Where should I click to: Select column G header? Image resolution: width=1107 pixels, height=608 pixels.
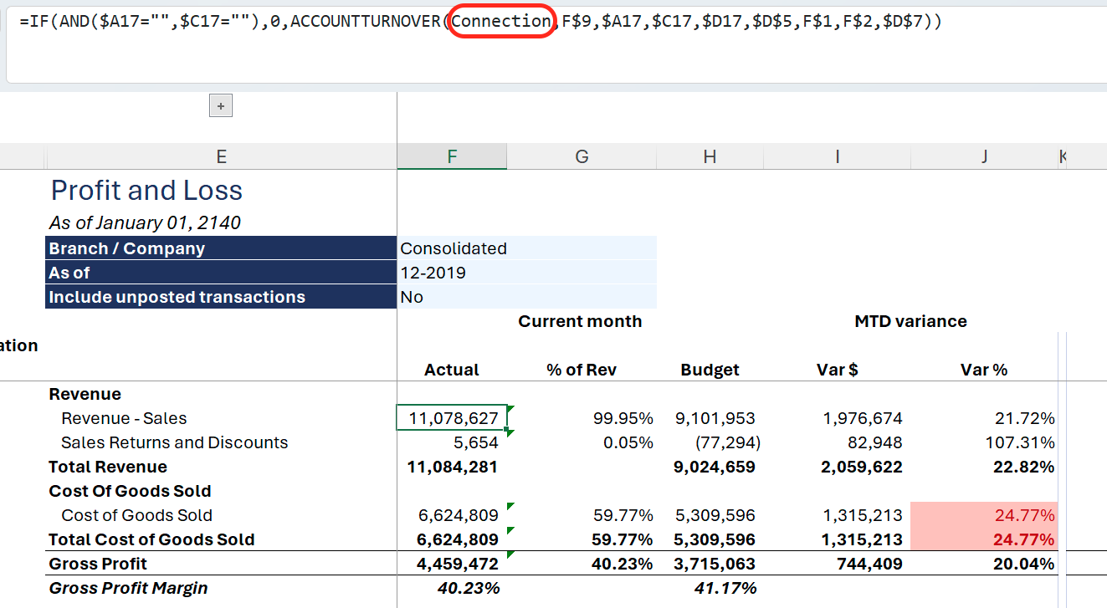[x=582, y=156]
